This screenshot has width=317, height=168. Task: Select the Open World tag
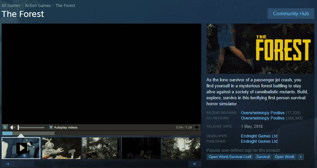[284, 157]
